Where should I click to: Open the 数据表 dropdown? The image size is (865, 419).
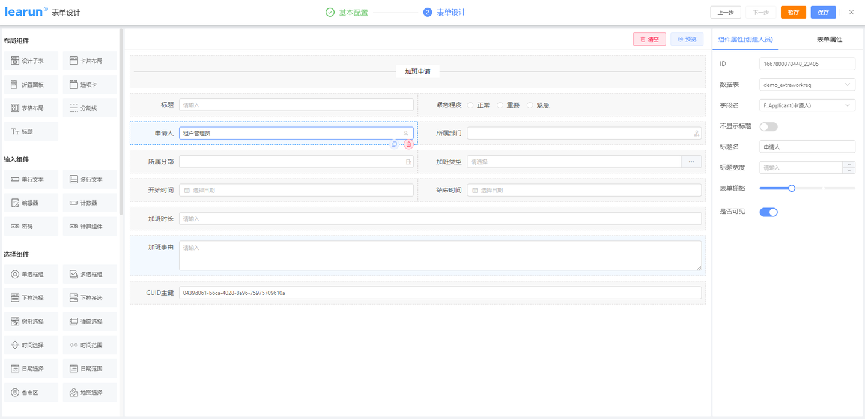tap(807, 85)
